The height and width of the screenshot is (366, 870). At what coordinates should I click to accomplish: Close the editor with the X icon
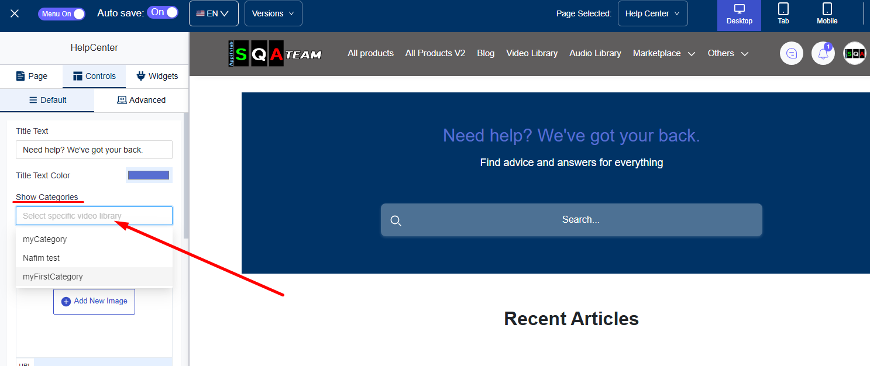[15, 13]
